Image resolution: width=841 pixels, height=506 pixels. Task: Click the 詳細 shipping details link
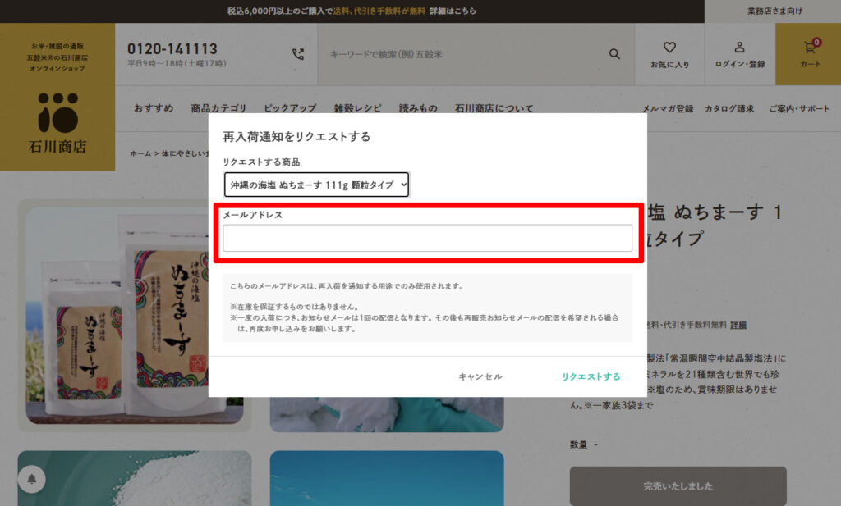point(738,325)
